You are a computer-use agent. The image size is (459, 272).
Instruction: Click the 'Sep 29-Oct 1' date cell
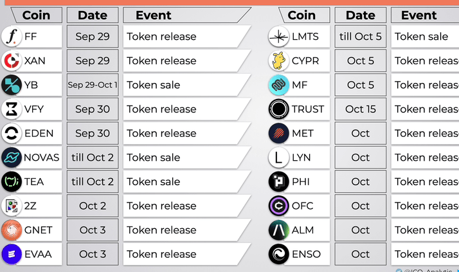[x=93, y=85]
